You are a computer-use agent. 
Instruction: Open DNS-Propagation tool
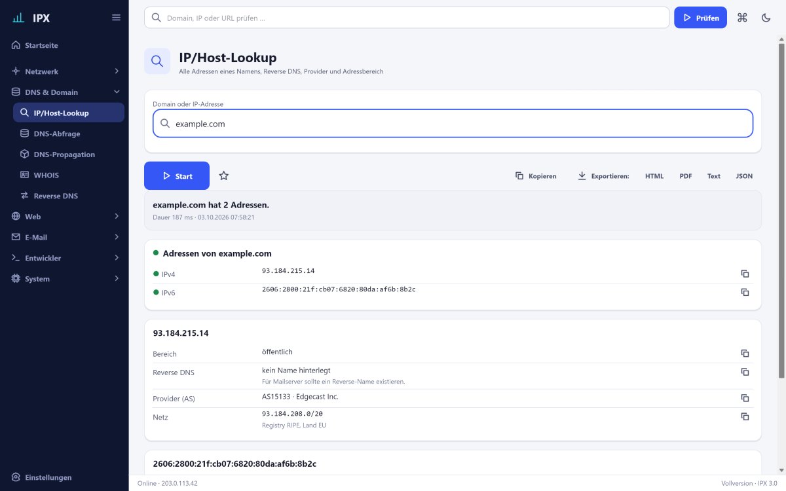[69, 155]
